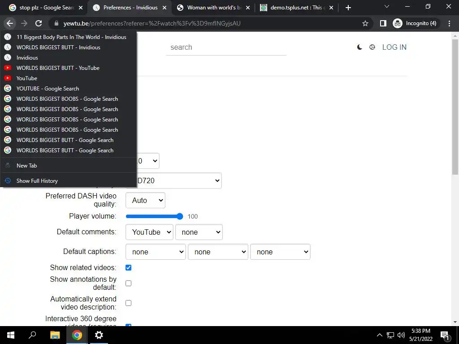This screenshot has height=344, width=459.
Task: Open the network status tray icon
Action: pyautogui.click(x=390, y=335)
